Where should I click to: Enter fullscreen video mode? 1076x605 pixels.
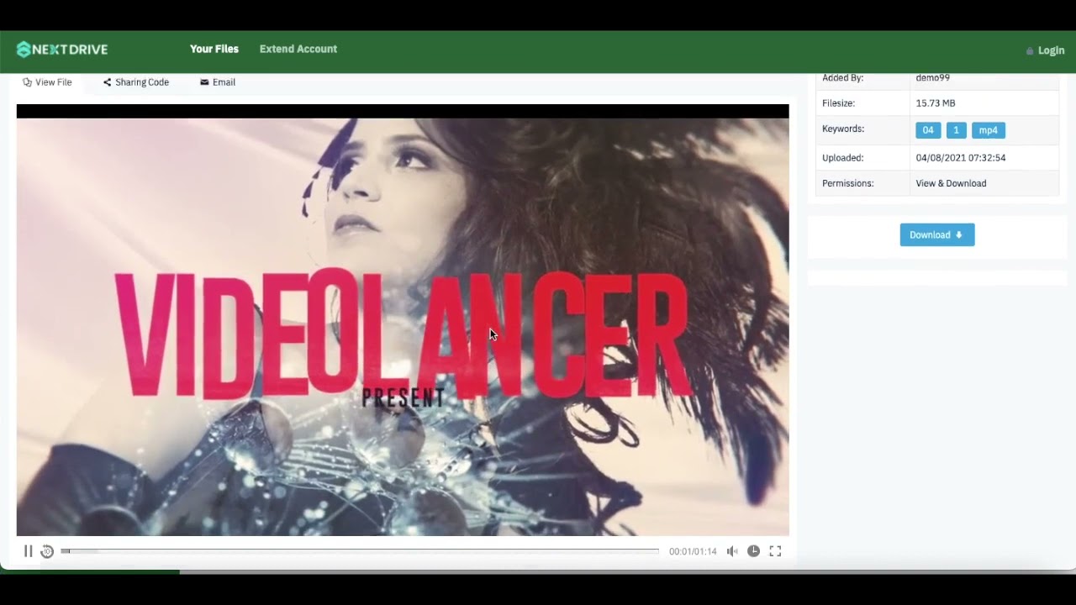[x=775, y=551]
